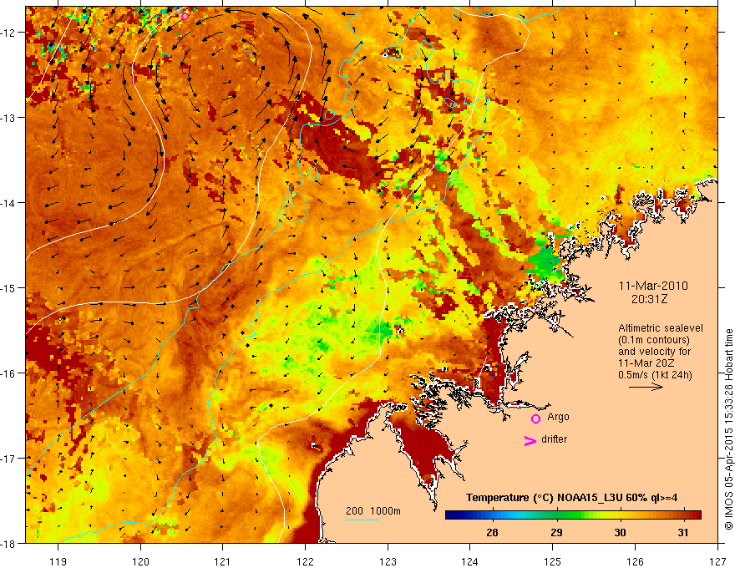Click the longitude axis label 127
Viewport: 735px width, 568px height.
717,561
